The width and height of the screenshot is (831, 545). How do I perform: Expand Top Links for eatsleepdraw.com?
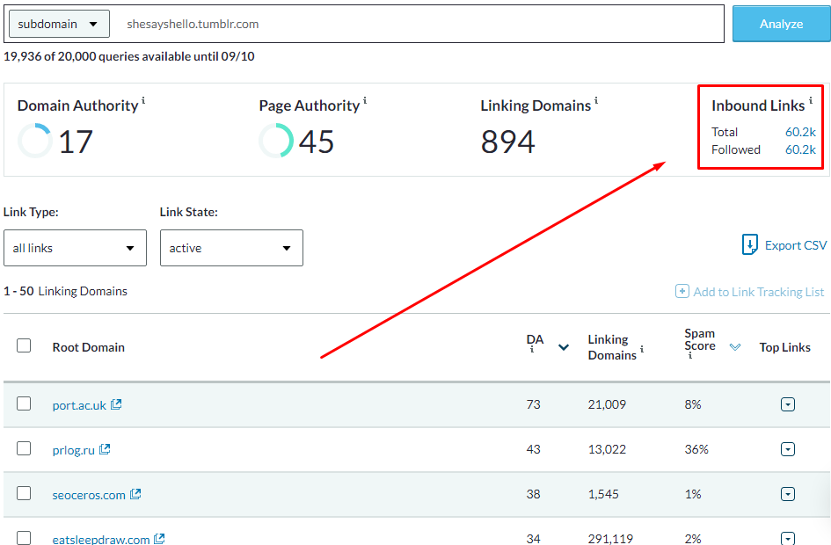788,539
